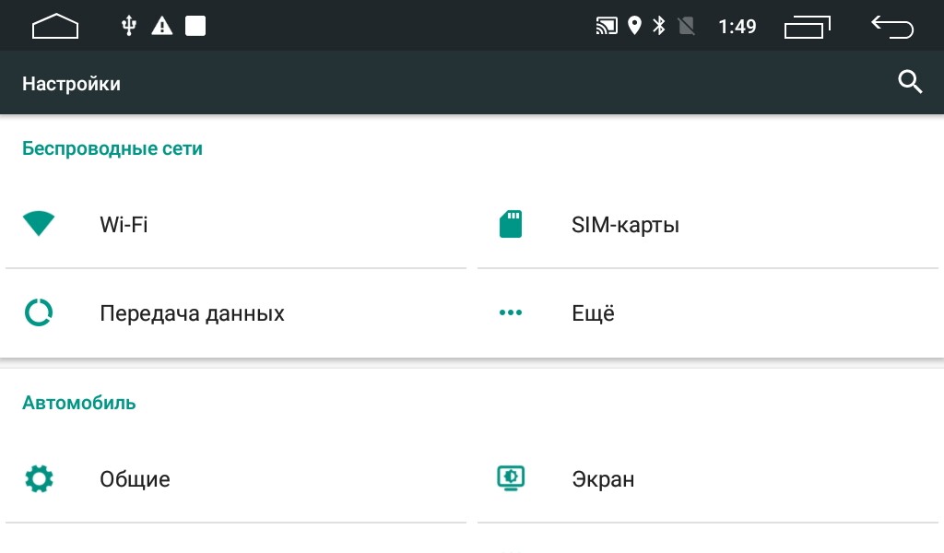Open the settings search magnifier
The image size is (944, 553).
pyautogui.click(x=910, y=82)
